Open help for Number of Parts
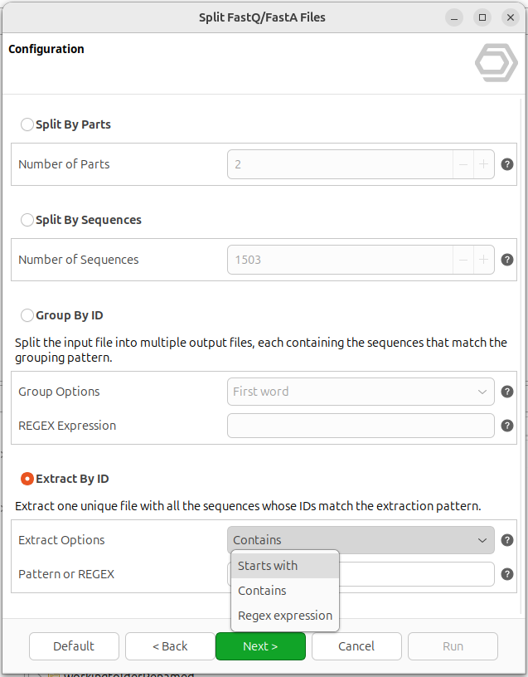This screenshot has width=528, height=677. 506,164
